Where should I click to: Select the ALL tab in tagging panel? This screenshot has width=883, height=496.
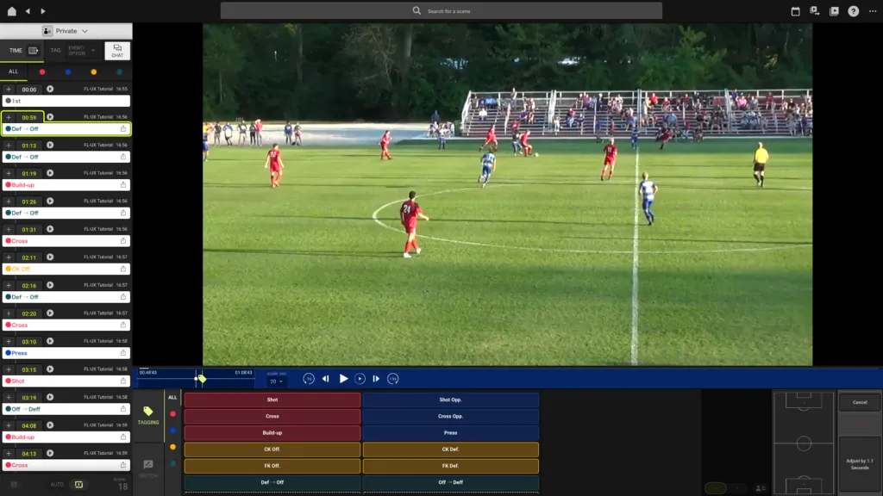pos(172,397)
